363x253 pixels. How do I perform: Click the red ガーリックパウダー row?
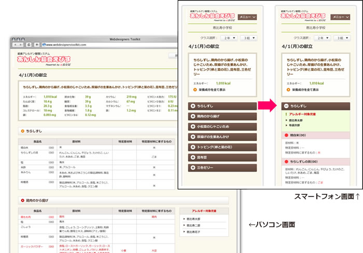(x=96, y=248)
